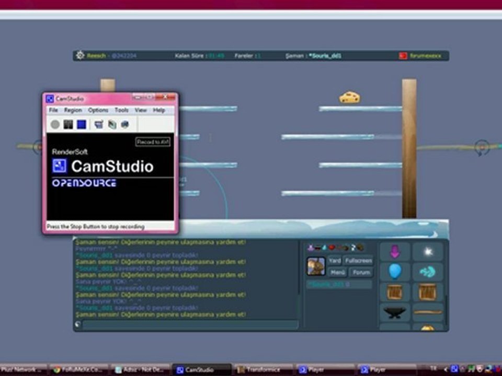Switch to the Adsız Notepad taskbar button
Screen dimensions: 502x376
(x=140, y=370)
